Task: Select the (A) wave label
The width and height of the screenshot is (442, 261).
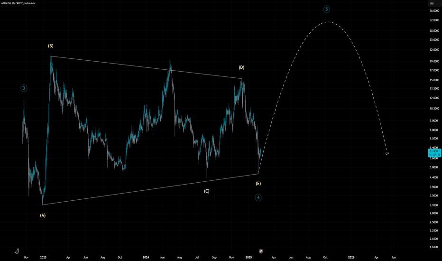Action: pyautogui.click(x=43, y=215)
